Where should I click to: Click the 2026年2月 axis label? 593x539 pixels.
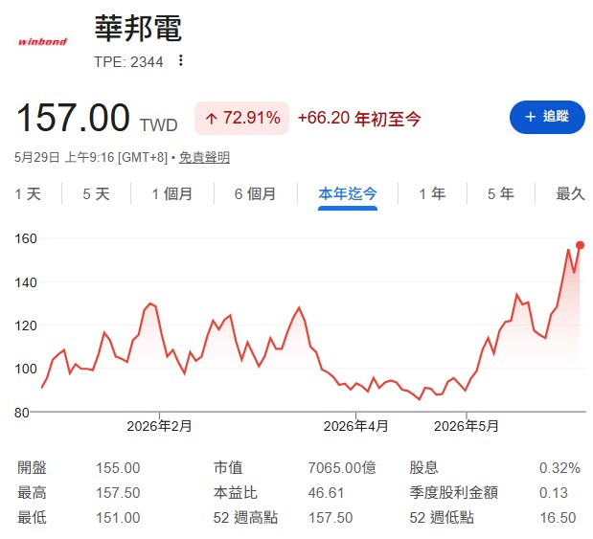pos(159,426)
